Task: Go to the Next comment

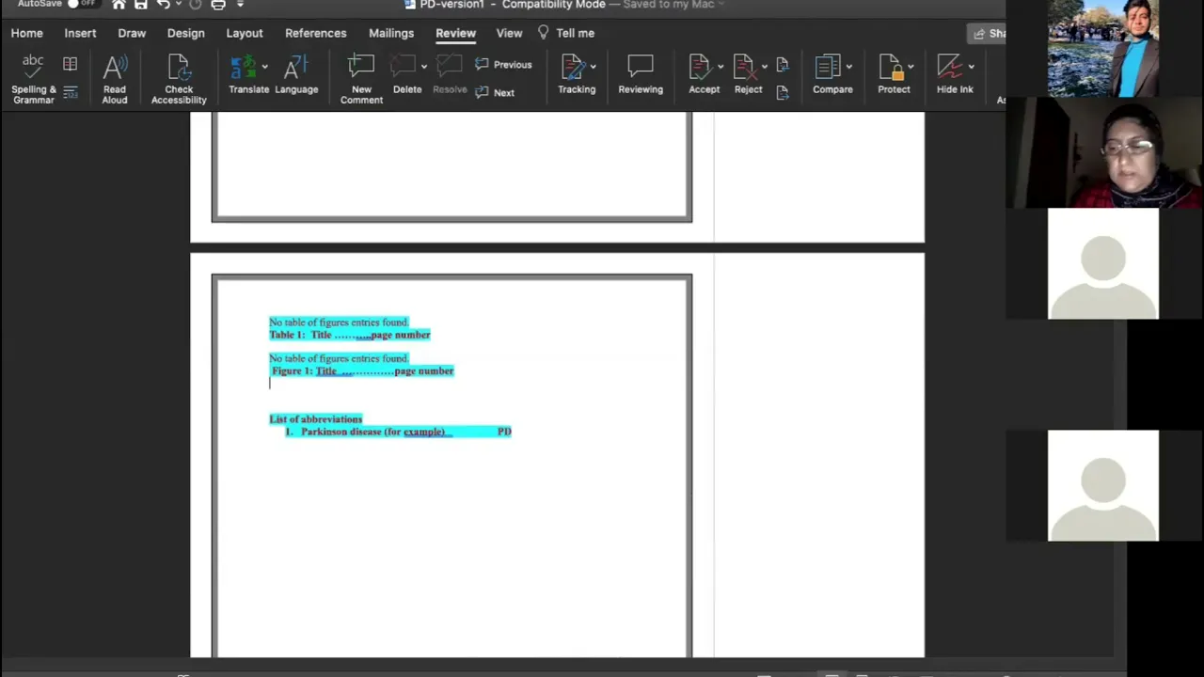Action: pyautogui.click(x=495, y=92)
